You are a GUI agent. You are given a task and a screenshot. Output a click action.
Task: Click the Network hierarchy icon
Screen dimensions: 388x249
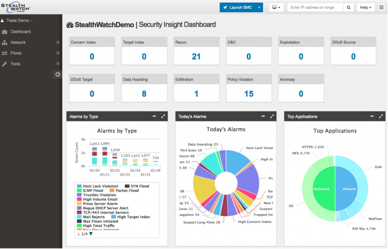point(5,42)
